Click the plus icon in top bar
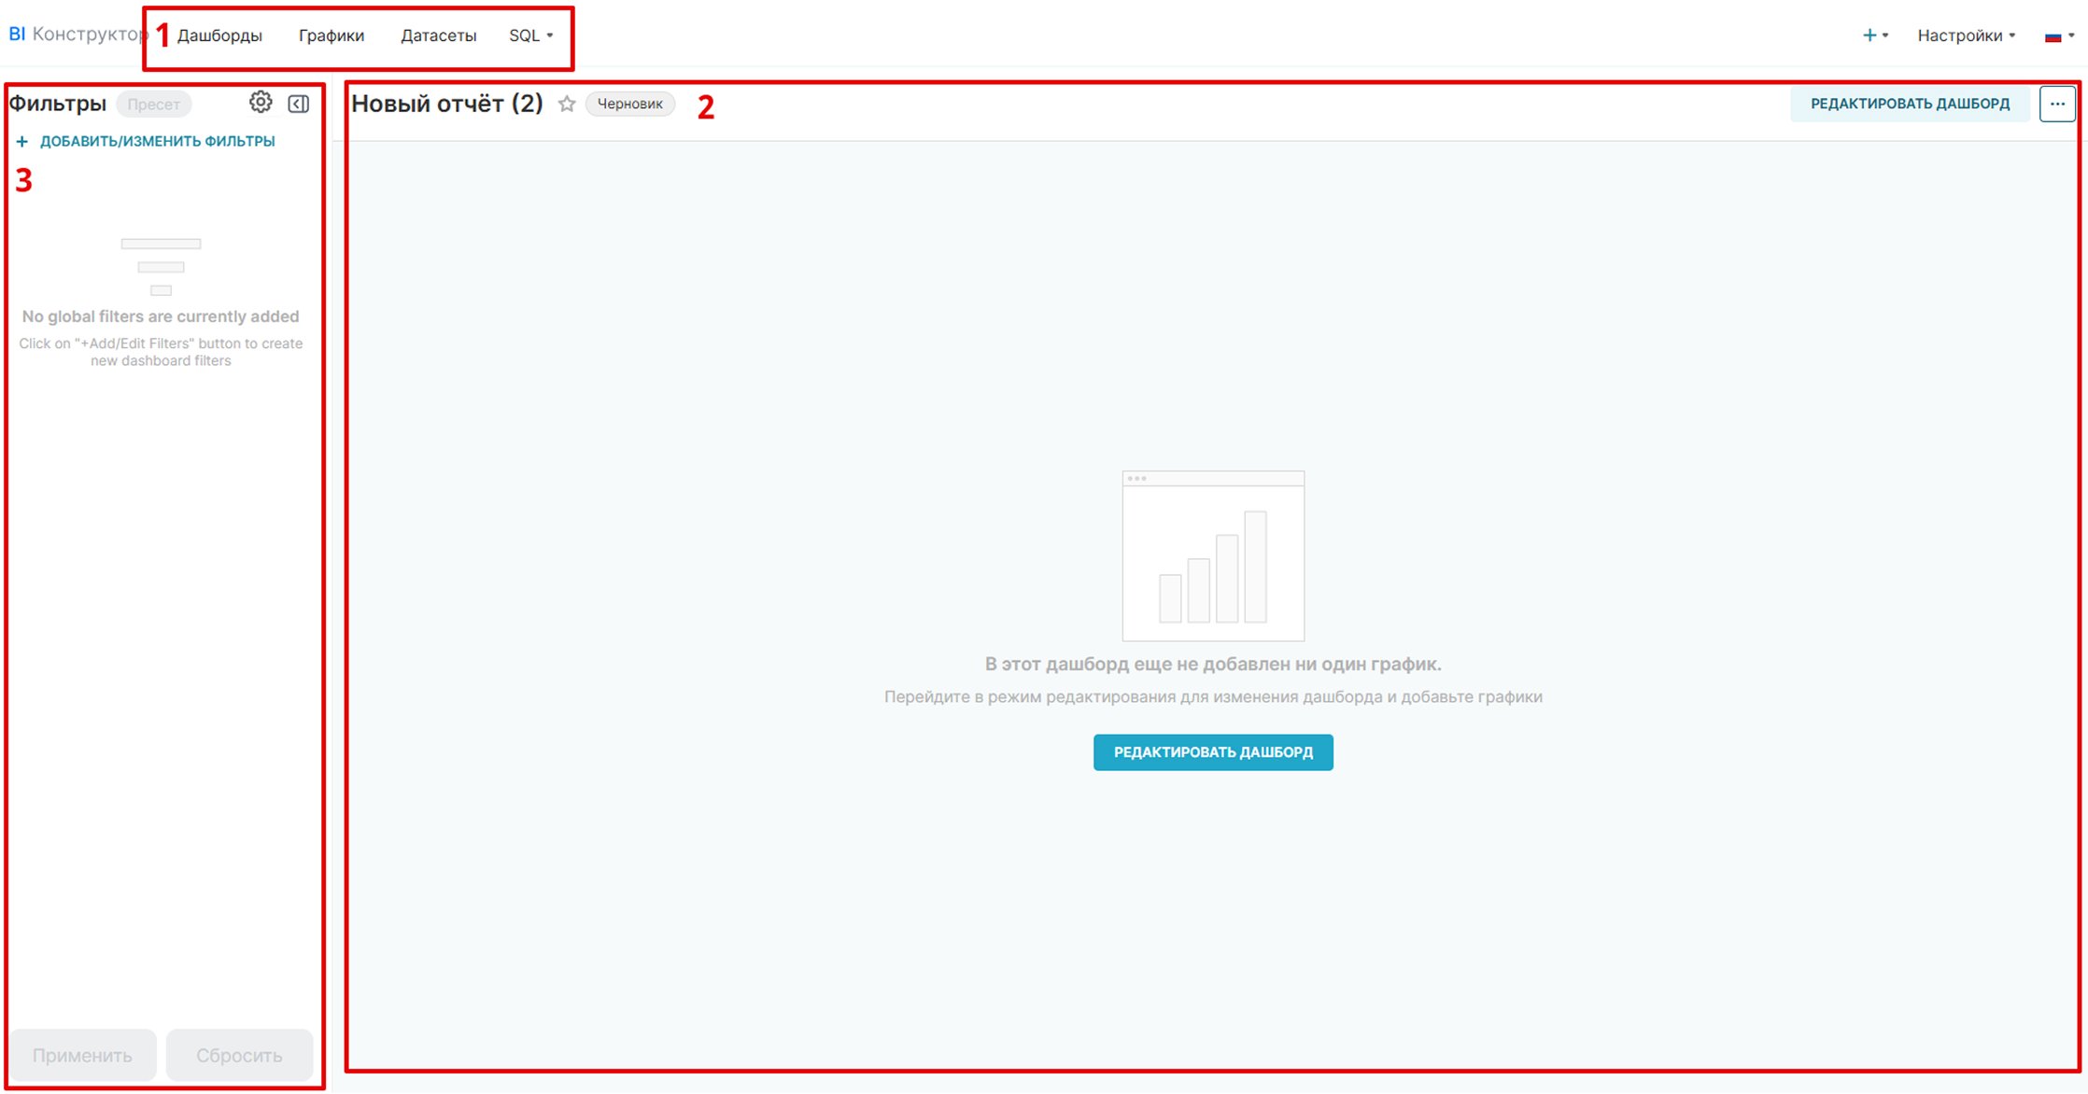 [x=1870, y=35]
